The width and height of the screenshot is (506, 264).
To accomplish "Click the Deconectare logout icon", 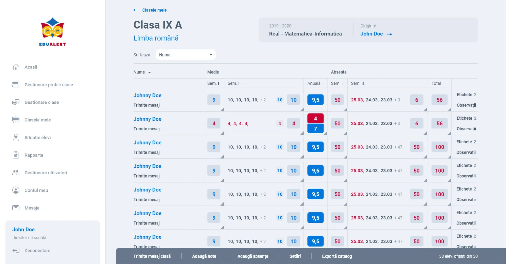I will click(x=16, y=251).
